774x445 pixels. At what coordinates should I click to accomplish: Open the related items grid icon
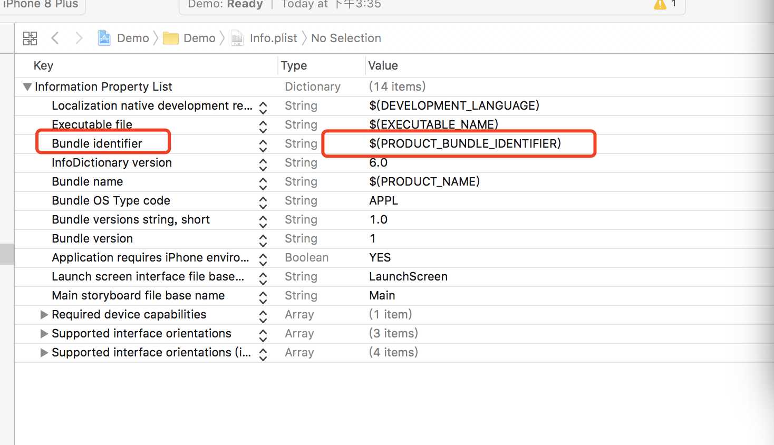[x=30, y=38]
